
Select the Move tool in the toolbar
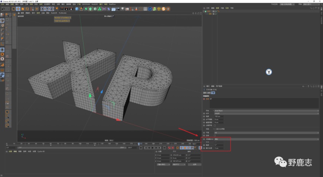18,9
